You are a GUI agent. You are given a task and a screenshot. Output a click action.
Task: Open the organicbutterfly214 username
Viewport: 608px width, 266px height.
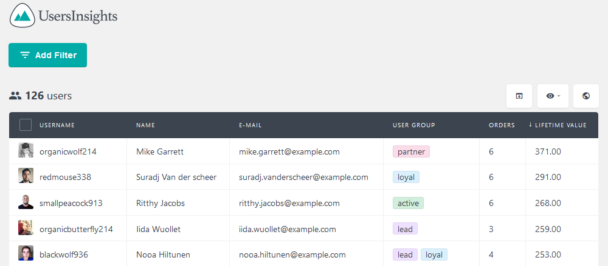pyautogui.click(x=76, y=229)
